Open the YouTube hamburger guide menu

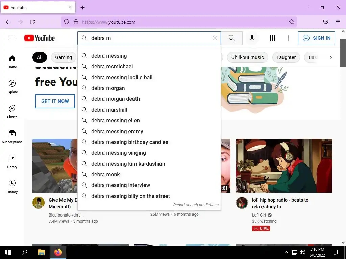12,38
